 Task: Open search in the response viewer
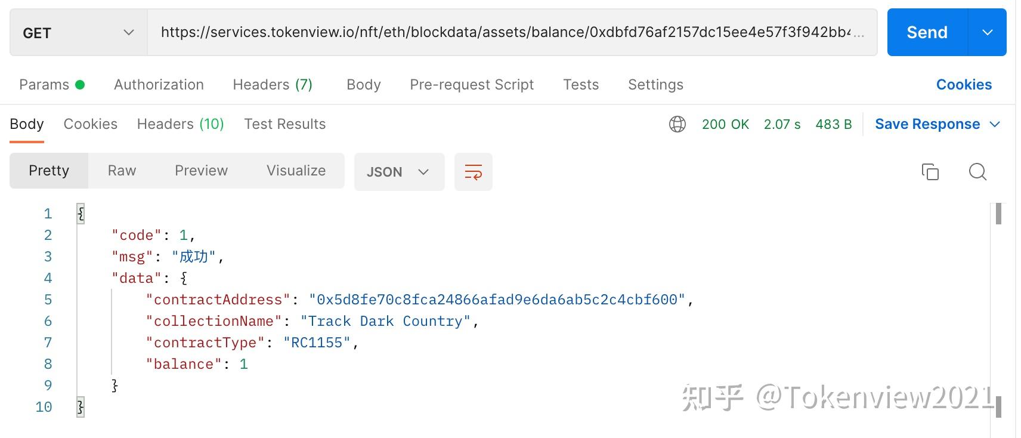(977, 172)
